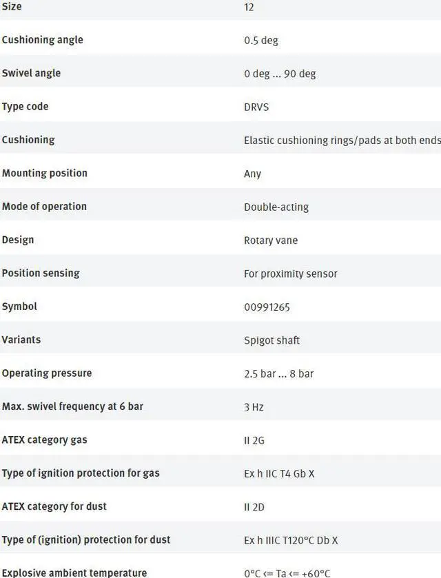This screenshot has height=578, width=441.
Task: Click the '0 deg ... 90 deg' value
Action: (280, 74)
